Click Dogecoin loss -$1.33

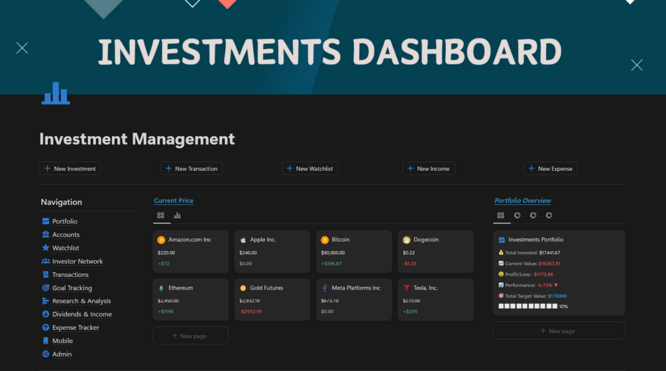pyautogui.click(x=410, y=264)
